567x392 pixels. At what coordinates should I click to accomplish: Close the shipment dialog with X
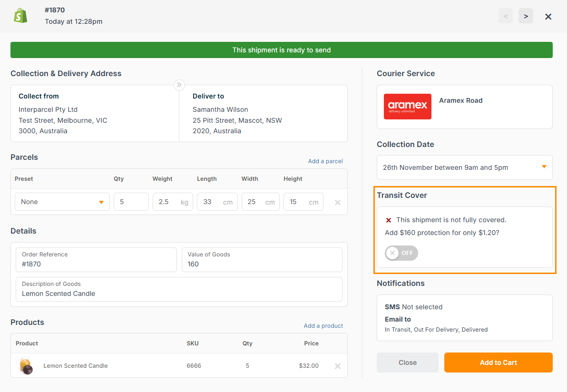pos(548,17)
